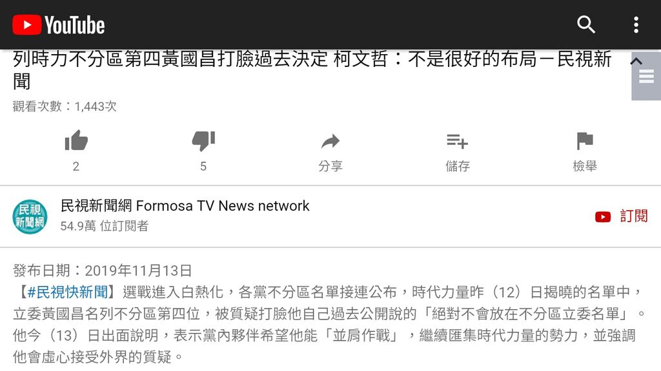The width and height of the screenshot is (661, 371).
Task: Open the #民視快新聞 hashtag link
Action: click(67, 292)
